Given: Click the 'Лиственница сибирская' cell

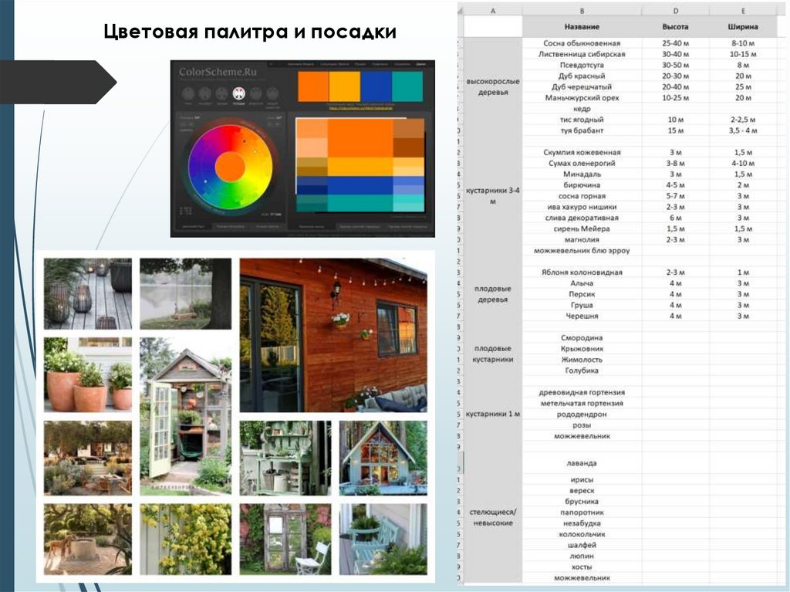Looking at the screenshot, I should coord(582,54).
